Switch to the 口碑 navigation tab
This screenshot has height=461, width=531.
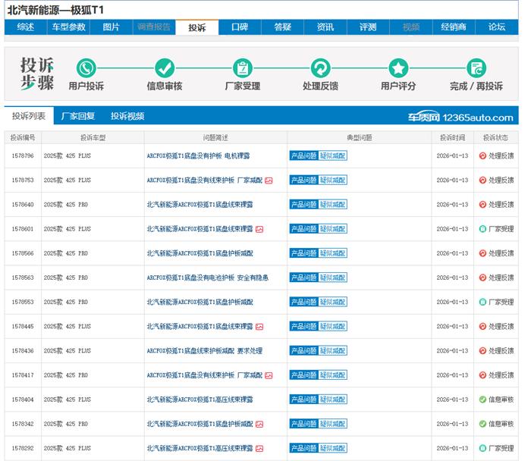coord(240,27)
